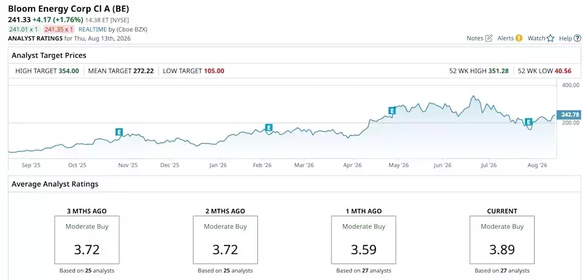Screen dimensions: 584x280
Task: Click the Watch link
Action: point(537,38)
